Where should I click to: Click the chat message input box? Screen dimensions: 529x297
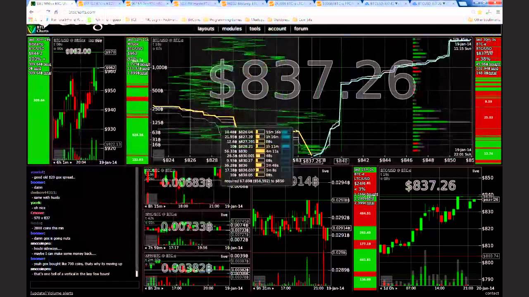[x=84, y=284]
